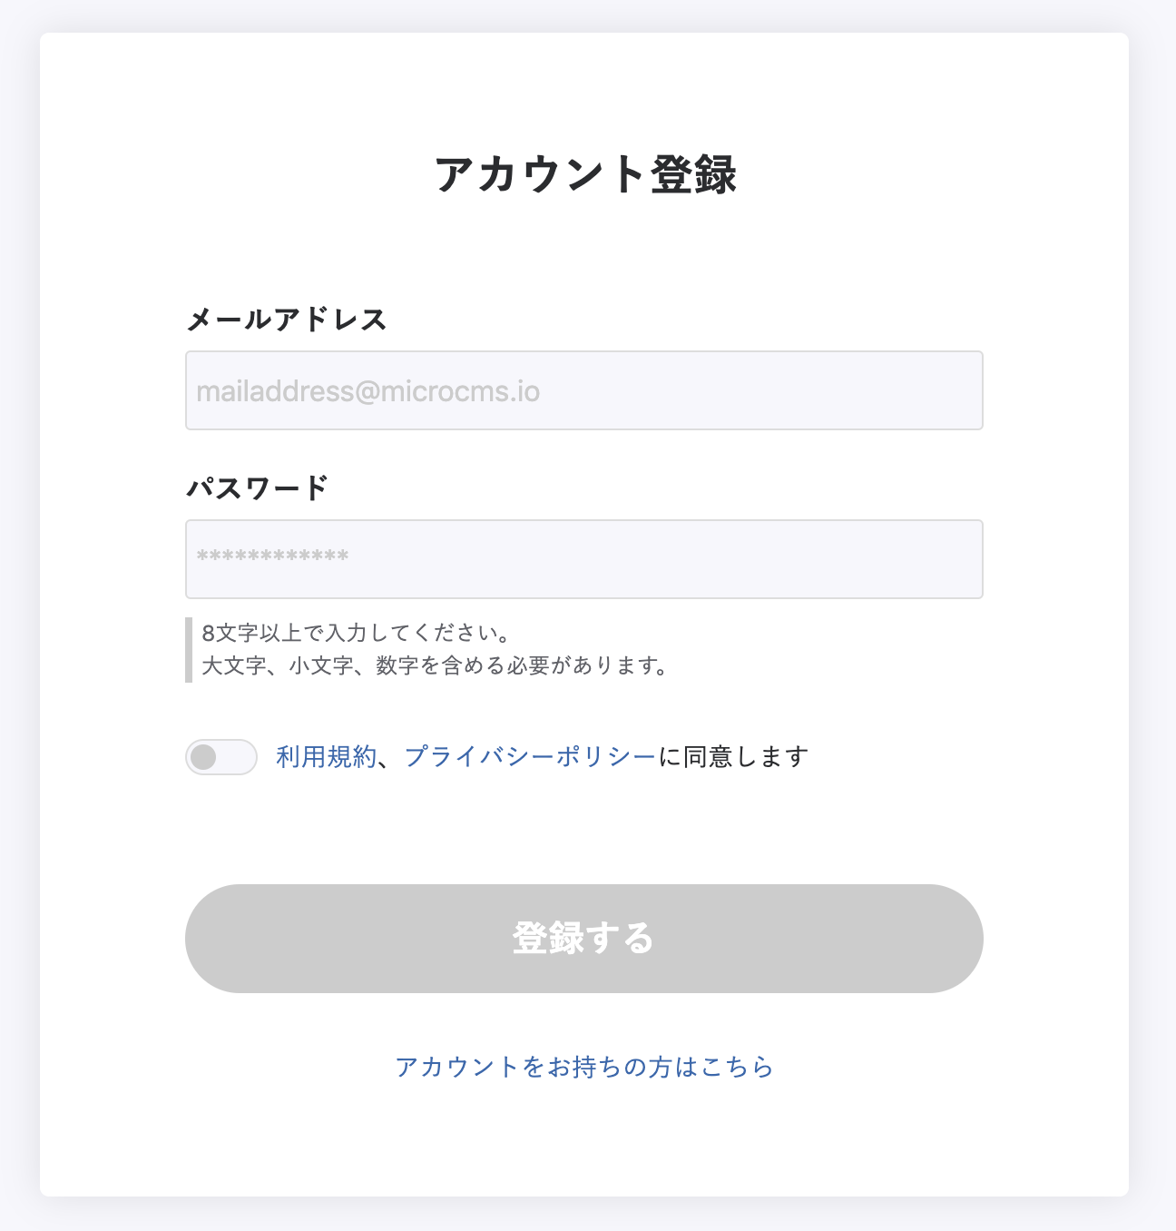The image size is (1176, 1231).
Task: Click the に同意します consent text
Action: pos(733,757)
